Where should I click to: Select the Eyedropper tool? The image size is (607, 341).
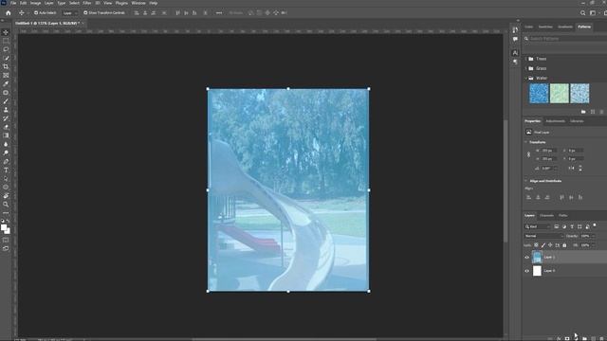(x=6, y=84)
